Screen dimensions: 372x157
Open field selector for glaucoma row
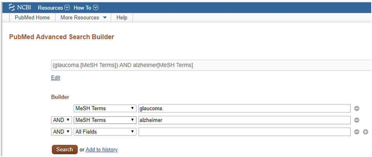105,109
